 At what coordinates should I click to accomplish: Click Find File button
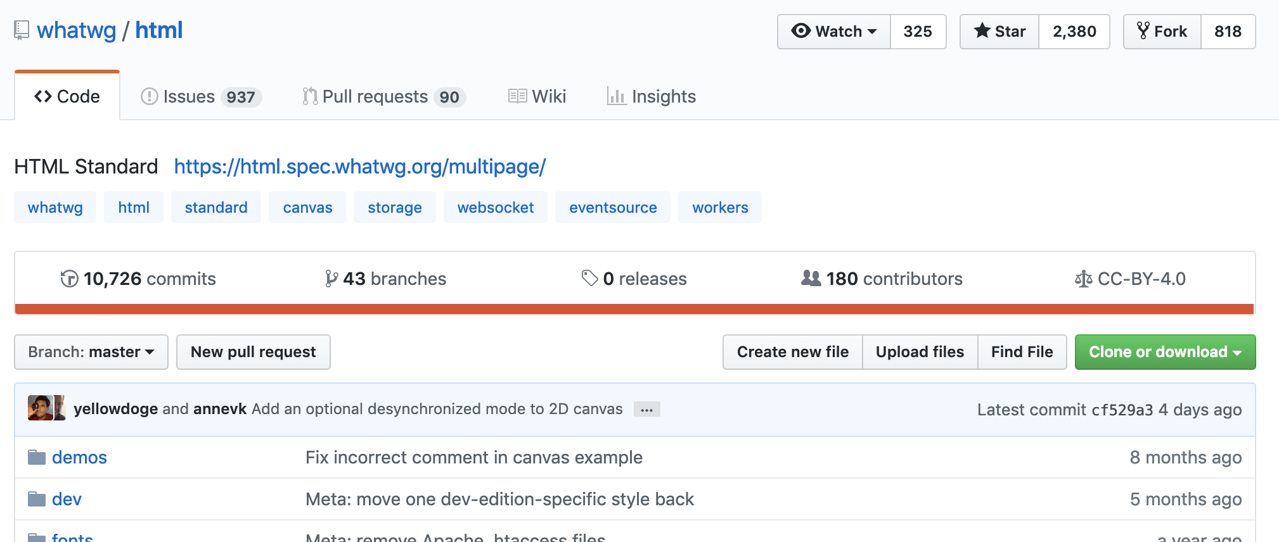(x=1022, y=352)
